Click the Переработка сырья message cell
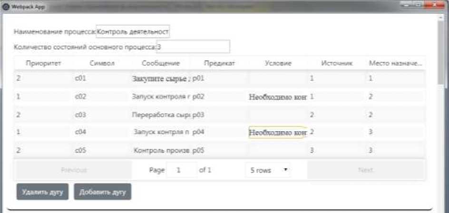Image resolution: width=449 pixels, height=213 pixels. tap(161, 115)
